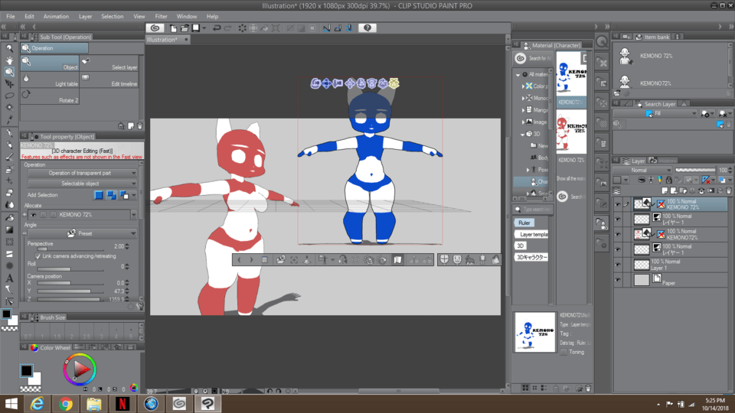Image resolution: width=735 pixels, height=413 pixels.
Task: Click the Undo arrow in the command bar
Action: click(217, 28)
